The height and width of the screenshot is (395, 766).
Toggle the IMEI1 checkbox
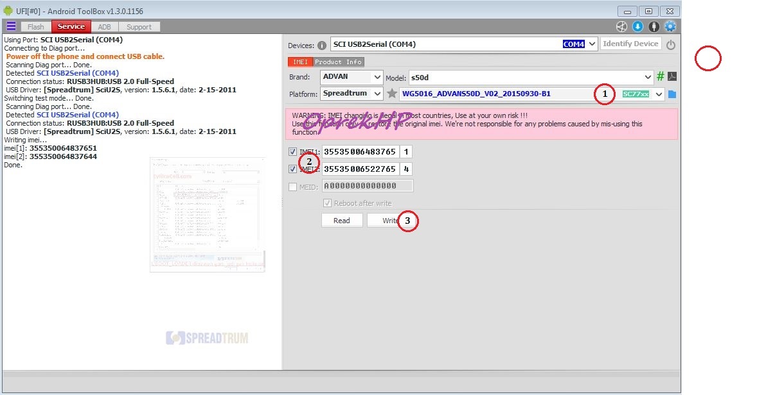(x=292, y=152)
